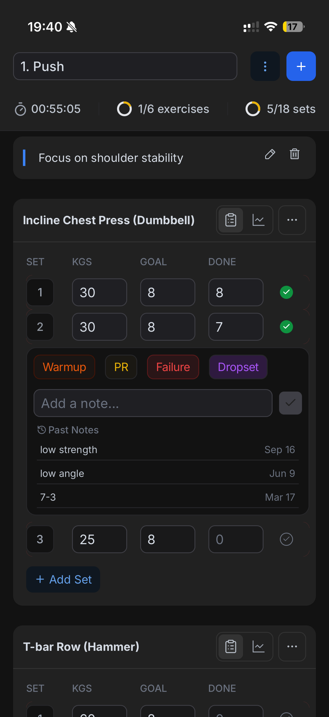Open Incline Chest Press more options menu
The width and height of the screenshot is (329, 717).
(x=292, y=220)
